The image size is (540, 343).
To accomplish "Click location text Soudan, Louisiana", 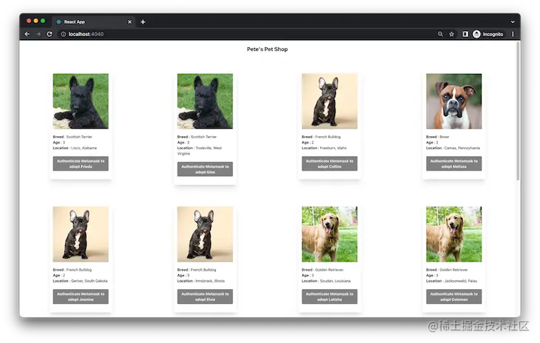I will click(335, 281).
